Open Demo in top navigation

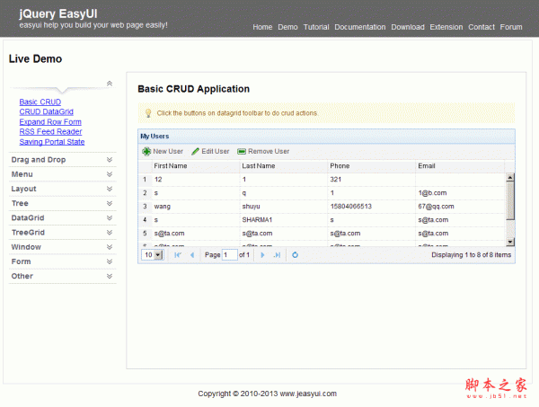pos(287,27)
